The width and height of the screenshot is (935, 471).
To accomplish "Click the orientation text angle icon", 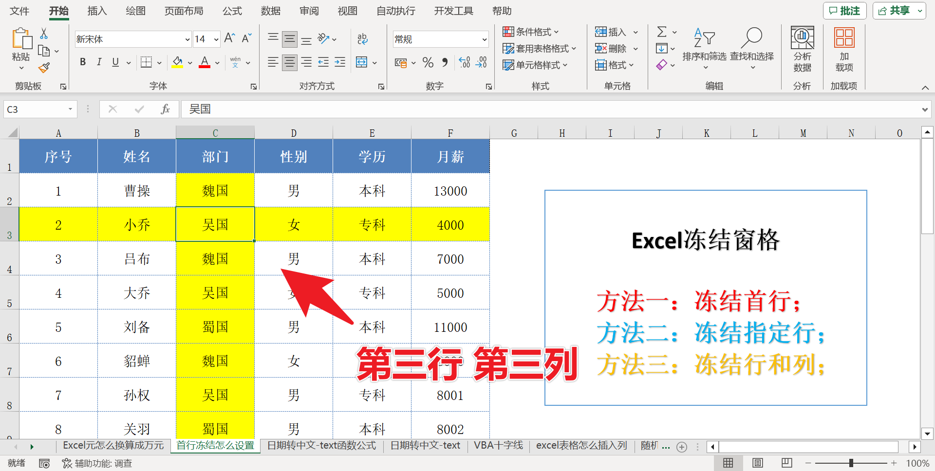I will tap(323, 38).
